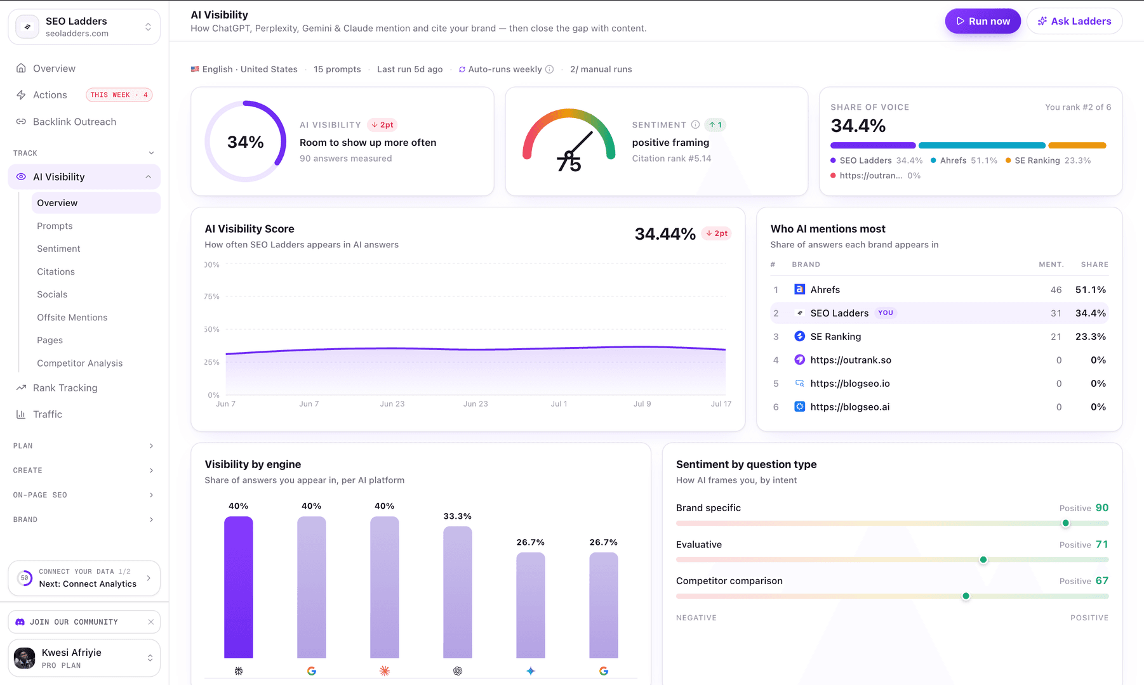Image resolution: width=1144 pixels, height=685 pixels.
Task: Click the Evaluative sentiment slider handle
Action: 983,559
